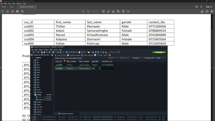Click the Acrobat save file icon

pos(3,11)
